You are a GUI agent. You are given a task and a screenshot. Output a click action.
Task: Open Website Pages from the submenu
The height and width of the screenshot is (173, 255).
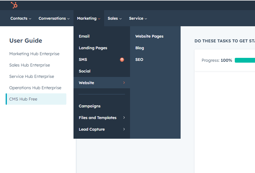pos(149,36)
